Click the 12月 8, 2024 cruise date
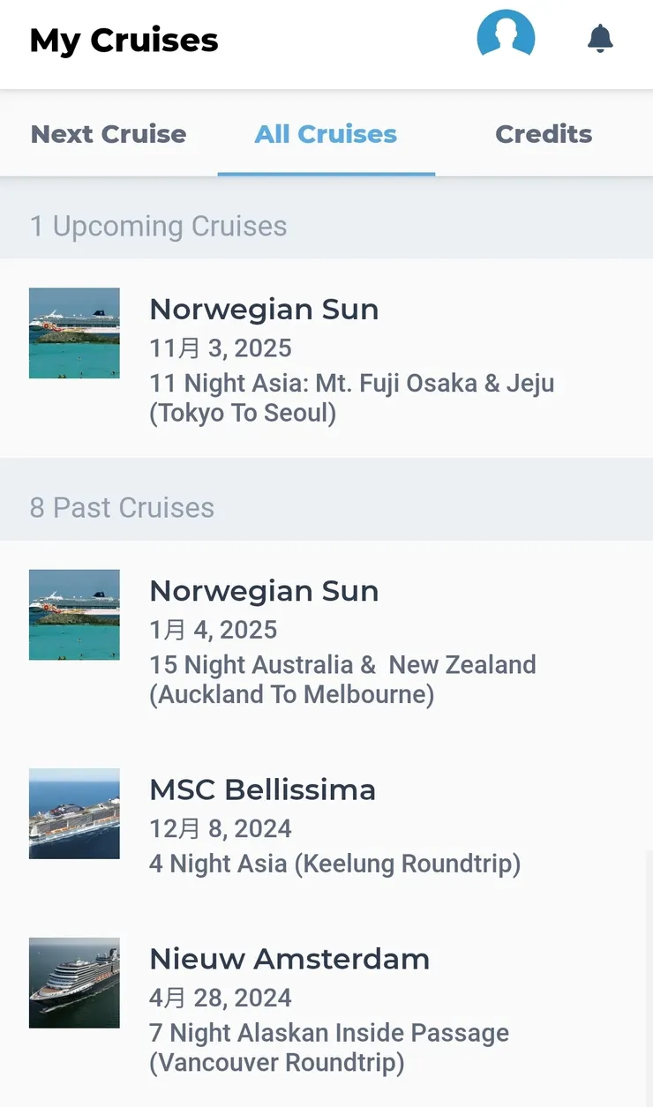Image resolution: width=653 pixels, height=1107 pixels. click(x=221, y=829)
